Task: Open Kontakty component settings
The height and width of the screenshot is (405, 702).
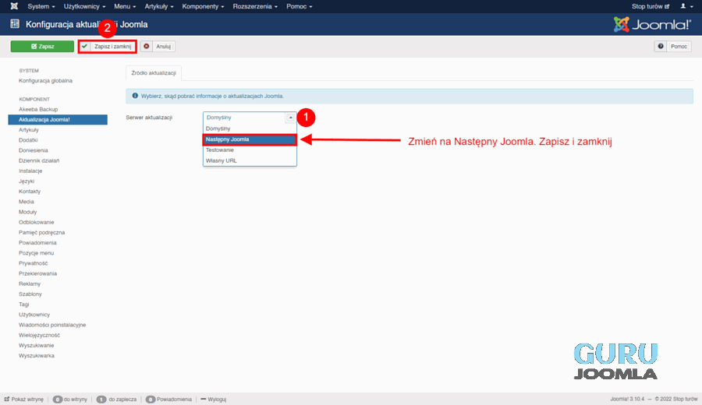Action: [30, 192]
